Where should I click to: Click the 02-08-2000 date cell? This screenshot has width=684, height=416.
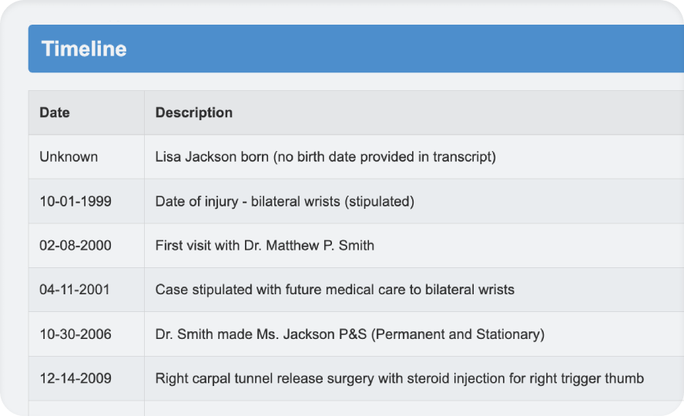point(75,246)
